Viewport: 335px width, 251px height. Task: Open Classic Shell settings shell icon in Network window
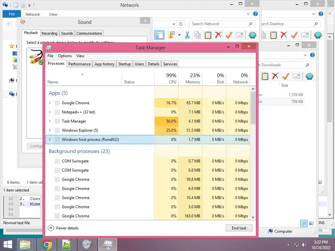(253, 35)
